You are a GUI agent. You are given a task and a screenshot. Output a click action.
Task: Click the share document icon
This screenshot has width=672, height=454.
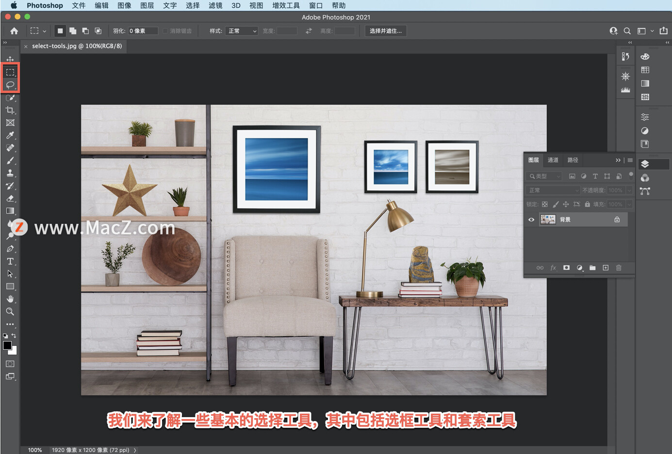pos(664,31)
